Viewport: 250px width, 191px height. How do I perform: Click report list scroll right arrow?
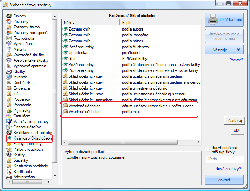[x=199, y=142]
